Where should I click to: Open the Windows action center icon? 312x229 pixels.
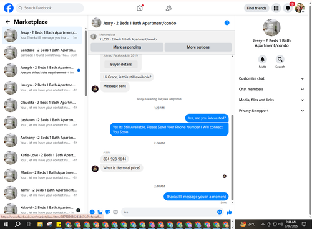click(304, 224)
